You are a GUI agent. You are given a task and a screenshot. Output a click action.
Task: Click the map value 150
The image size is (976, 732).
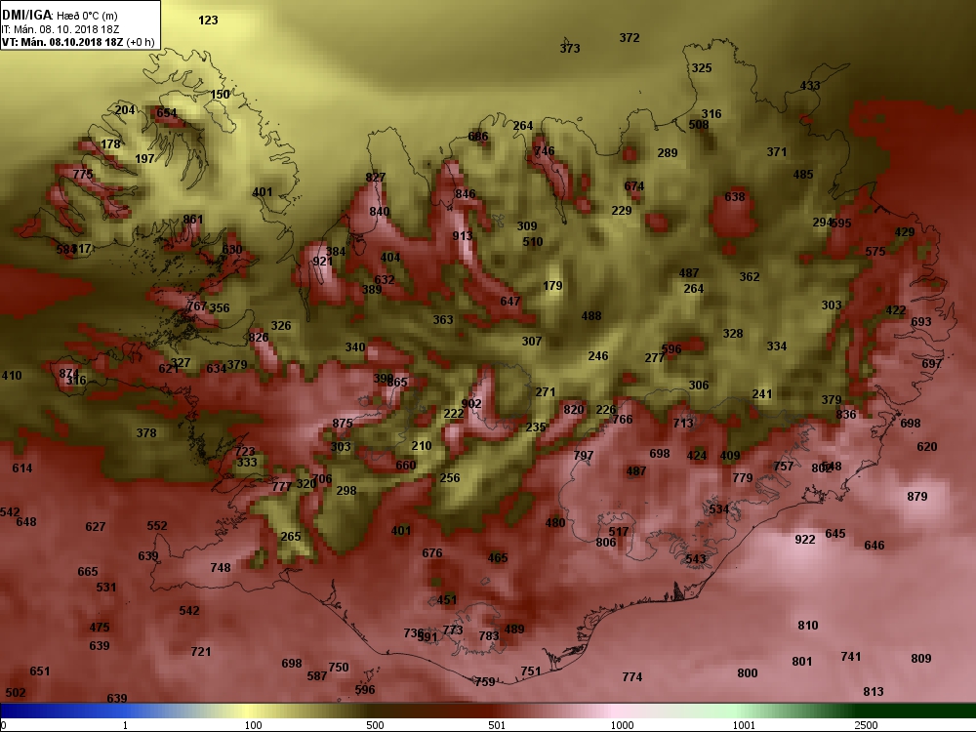tap(220, 94)
